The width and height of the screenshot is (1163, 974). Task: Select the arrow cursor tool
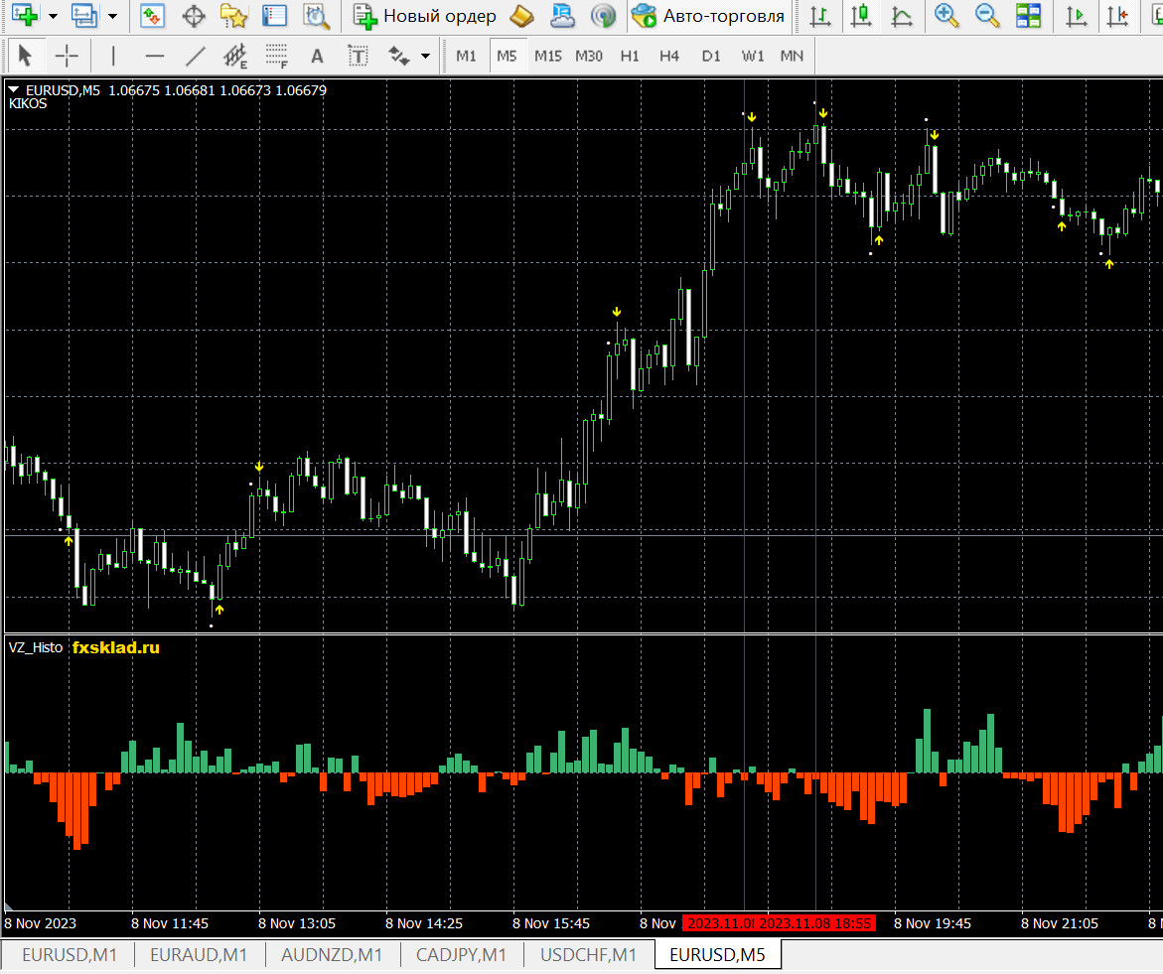click(x=25, y=56)
